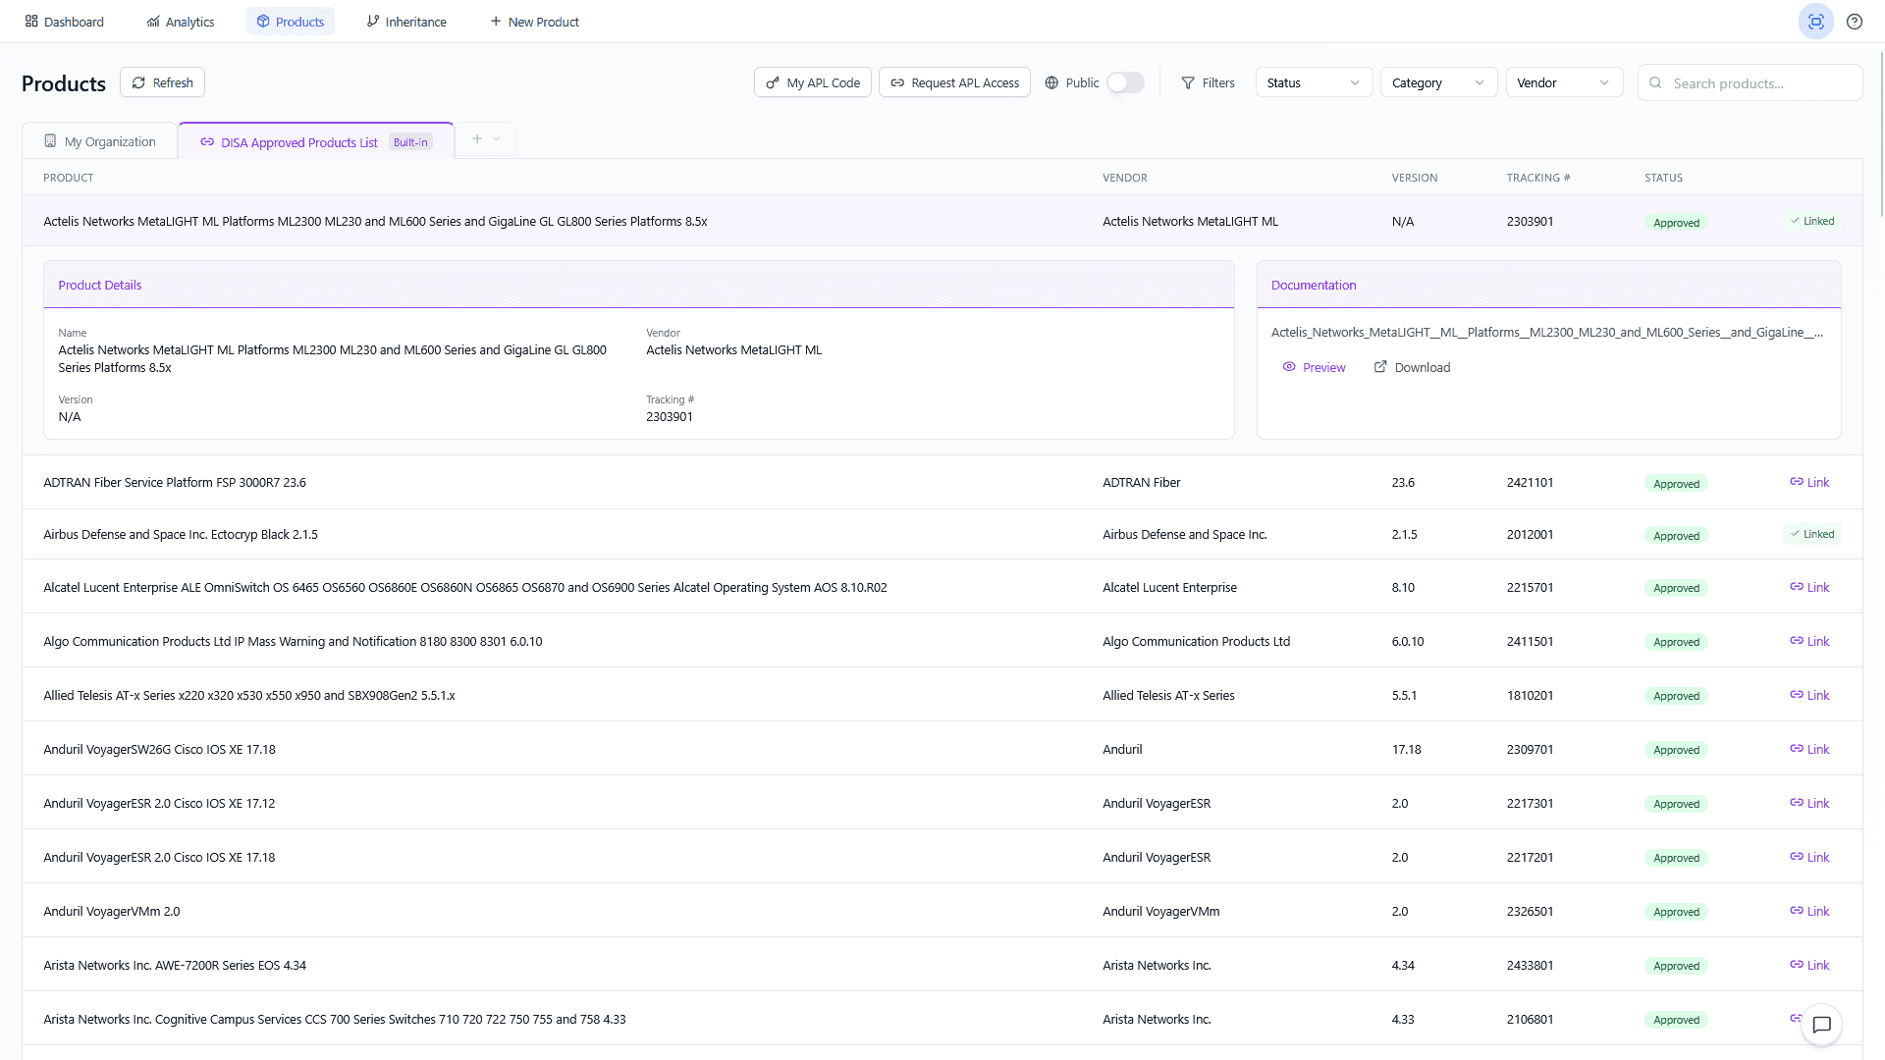
Task: Link the ADTRAN Fiber Service Platform product
Action: point(1809,482)
